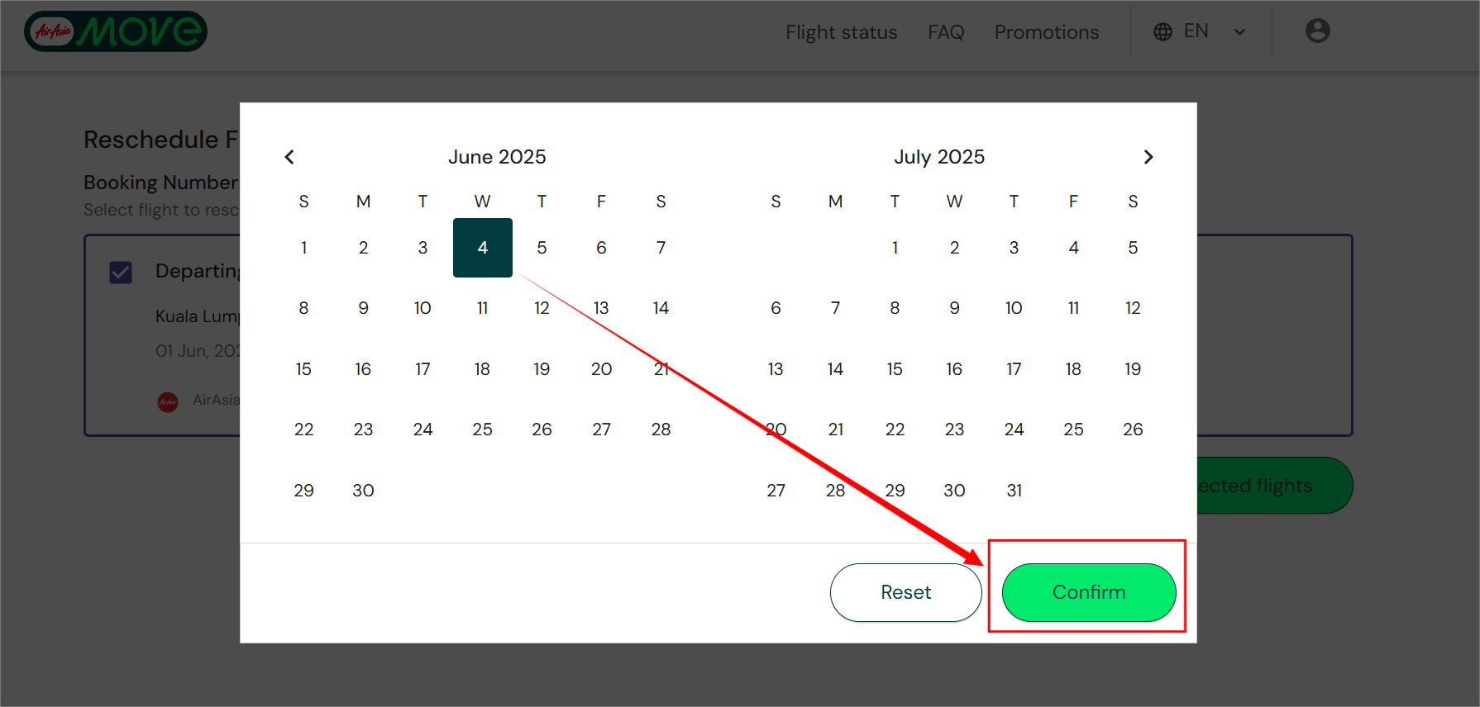Select the highlighted June 4 date
1480x707 pixels.
click(483, 248)
